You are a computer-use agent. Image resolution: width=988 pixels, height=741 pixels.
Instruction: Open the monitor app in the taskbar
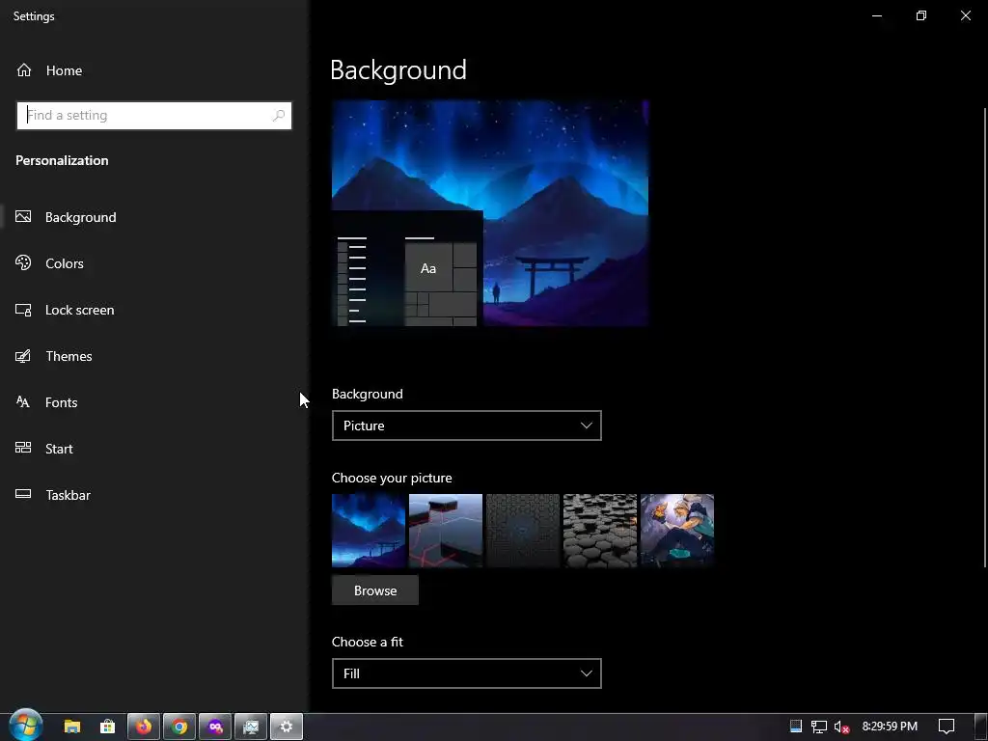(251, 727)
